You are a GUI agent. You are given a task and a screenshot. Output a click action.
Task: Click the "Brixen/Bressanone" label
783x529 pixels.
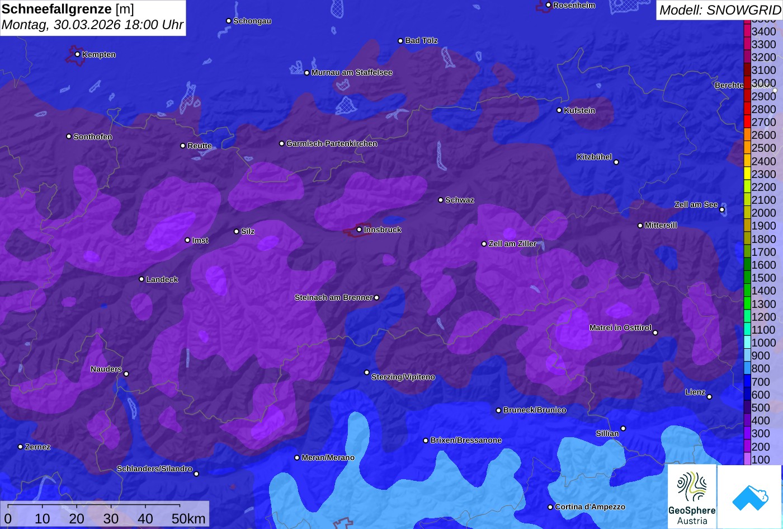tap(466, 441)
